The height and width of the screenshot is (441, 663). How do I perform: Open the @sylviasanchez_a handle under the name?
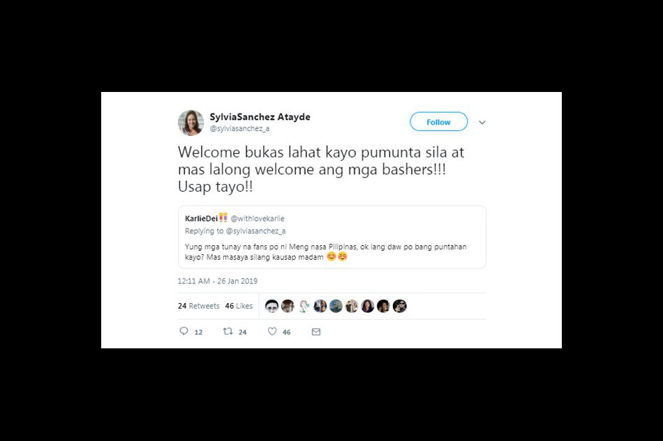coord(239,128)
